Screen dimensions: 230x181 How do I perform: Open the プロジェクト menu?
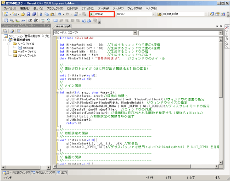point(55,8)
